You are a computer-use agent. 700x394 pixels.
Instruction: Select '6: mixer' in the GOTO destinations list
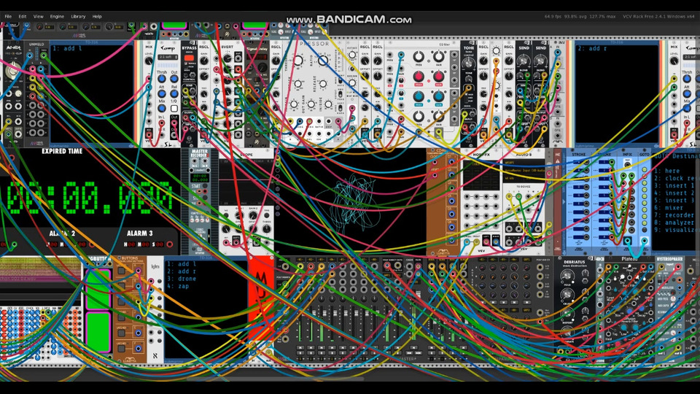click(669, 208)
